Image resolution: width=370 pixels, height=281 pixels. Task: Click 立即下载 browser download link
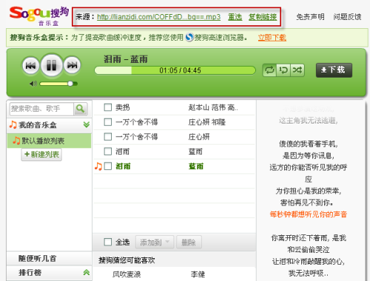tap(272, 38)
